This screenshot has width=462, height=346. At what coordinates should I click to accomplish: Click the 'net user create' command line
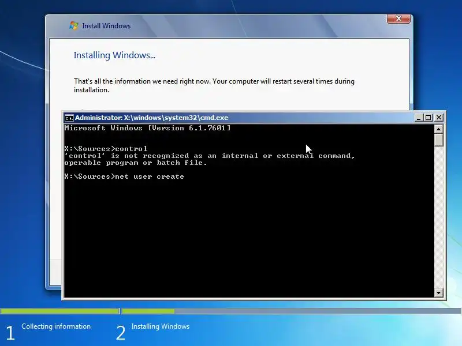(x=124, y=176)
